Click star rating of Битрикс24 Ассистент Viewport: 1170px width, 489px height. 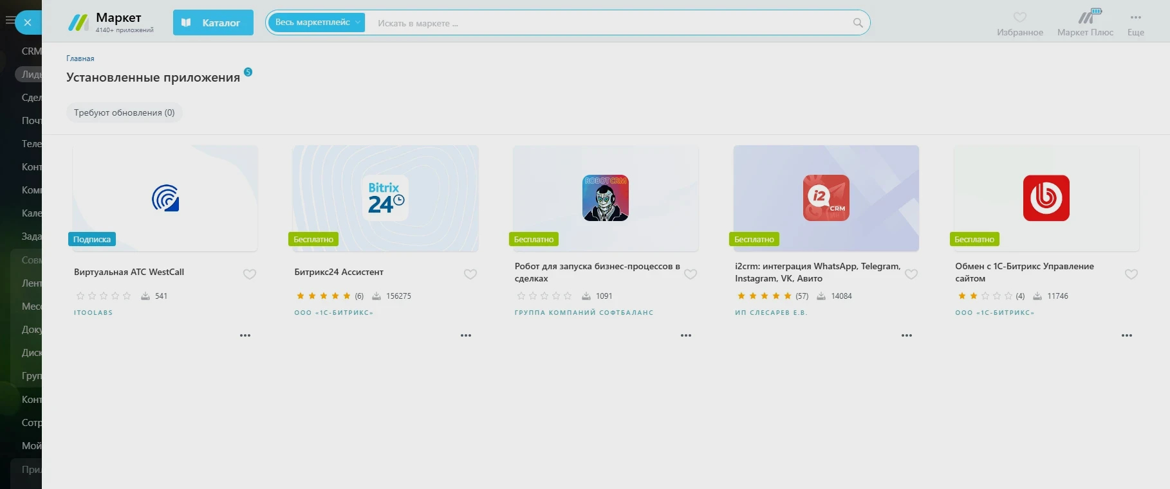click(x=324, y=296)
